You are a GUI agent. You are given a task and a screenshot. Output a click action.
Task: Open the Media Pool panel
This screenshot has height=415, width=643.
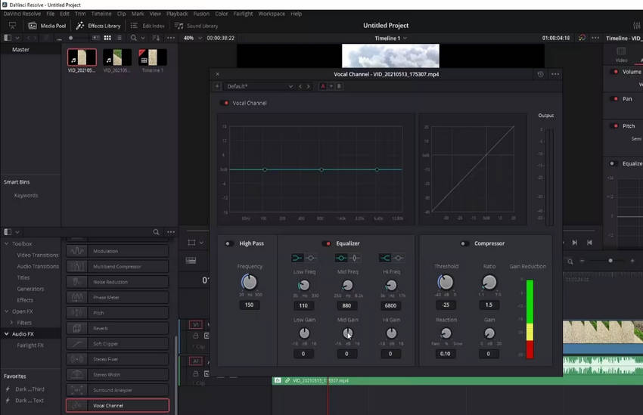(47, 26)
